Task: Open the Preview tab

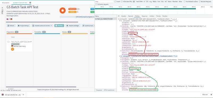Action: 137,16
